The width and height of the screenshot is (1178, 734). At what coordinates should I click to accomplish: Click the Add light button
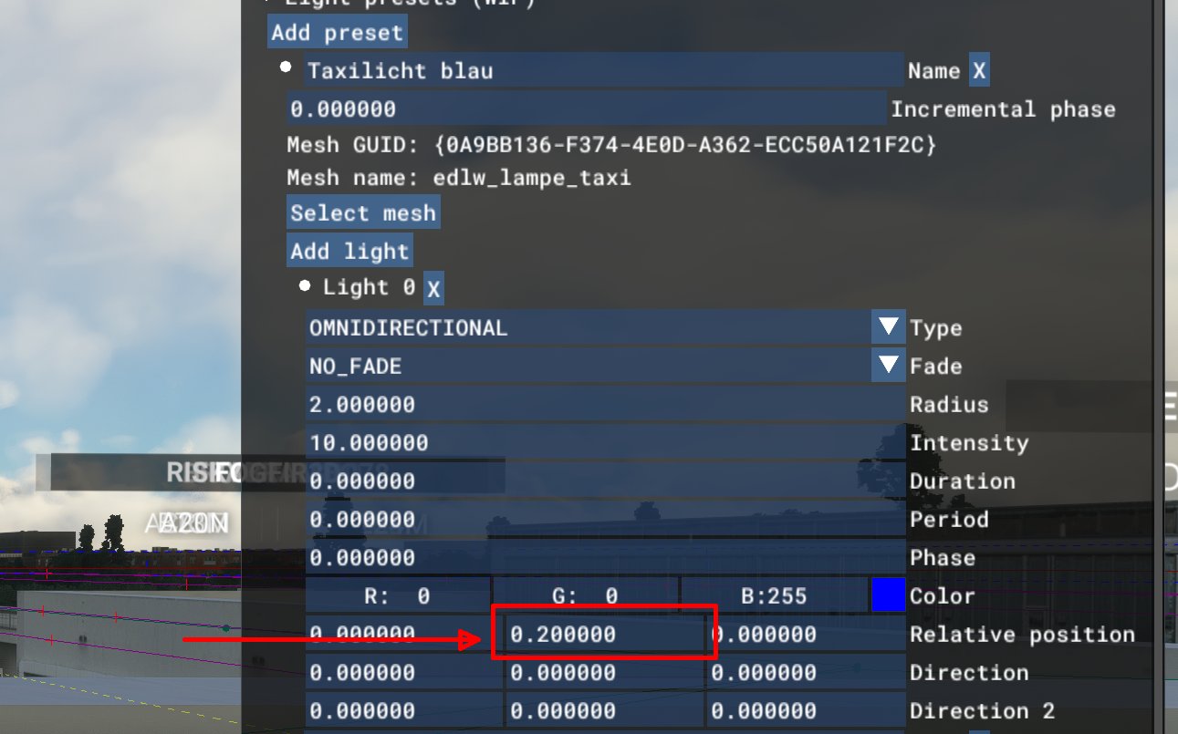[349, 251]
